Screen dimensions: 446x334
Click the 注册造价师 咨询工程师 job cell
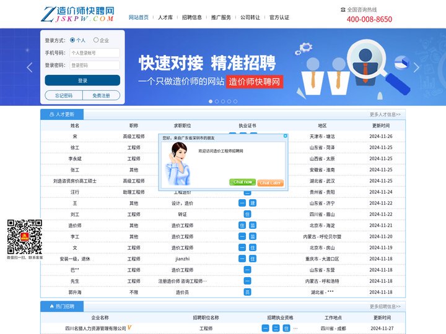183,281
